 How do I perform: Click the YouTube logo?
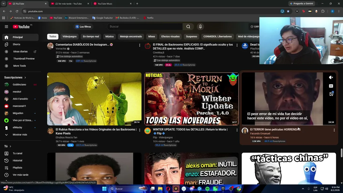21,27
